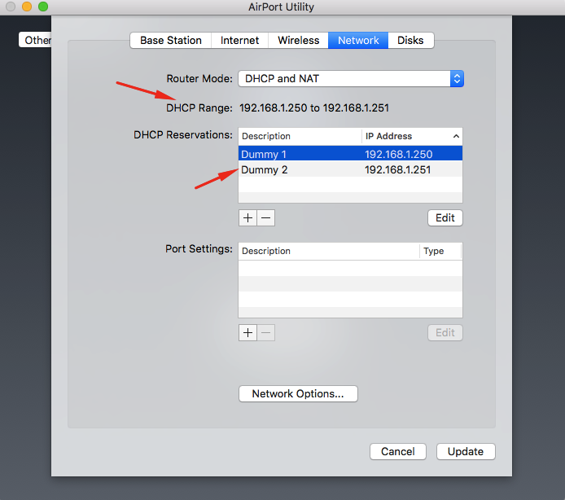Open the Internet tab
The width and height of the screenshot is (565, 500).
(239, 41)
